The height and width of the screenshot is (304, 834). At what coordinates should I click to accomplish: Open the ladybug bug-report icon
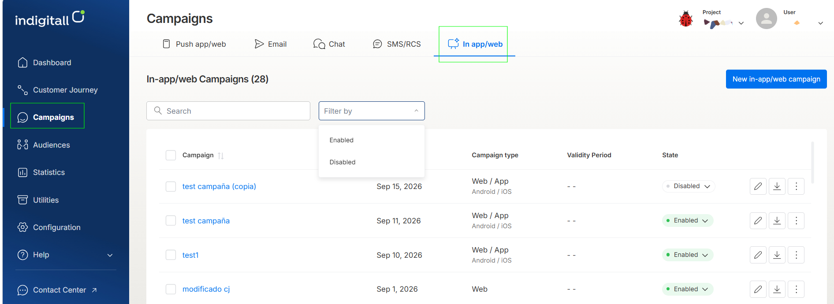pos(685,19)
